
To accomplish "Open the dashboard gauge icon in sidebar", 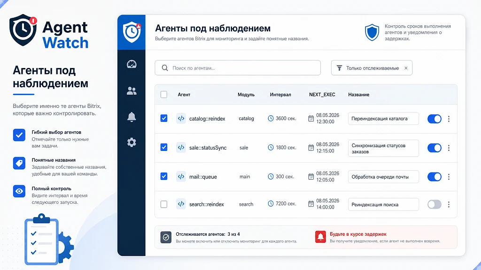I will tap(132, 64).
